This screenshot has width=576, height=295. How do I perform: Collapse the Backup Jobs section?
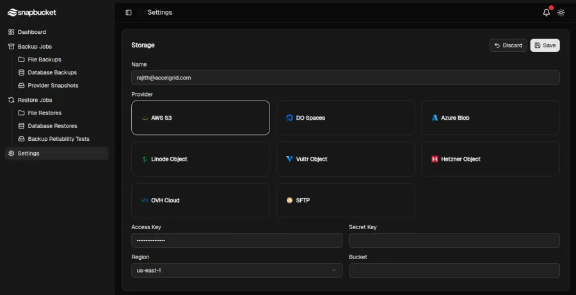[x=35, y=47]
